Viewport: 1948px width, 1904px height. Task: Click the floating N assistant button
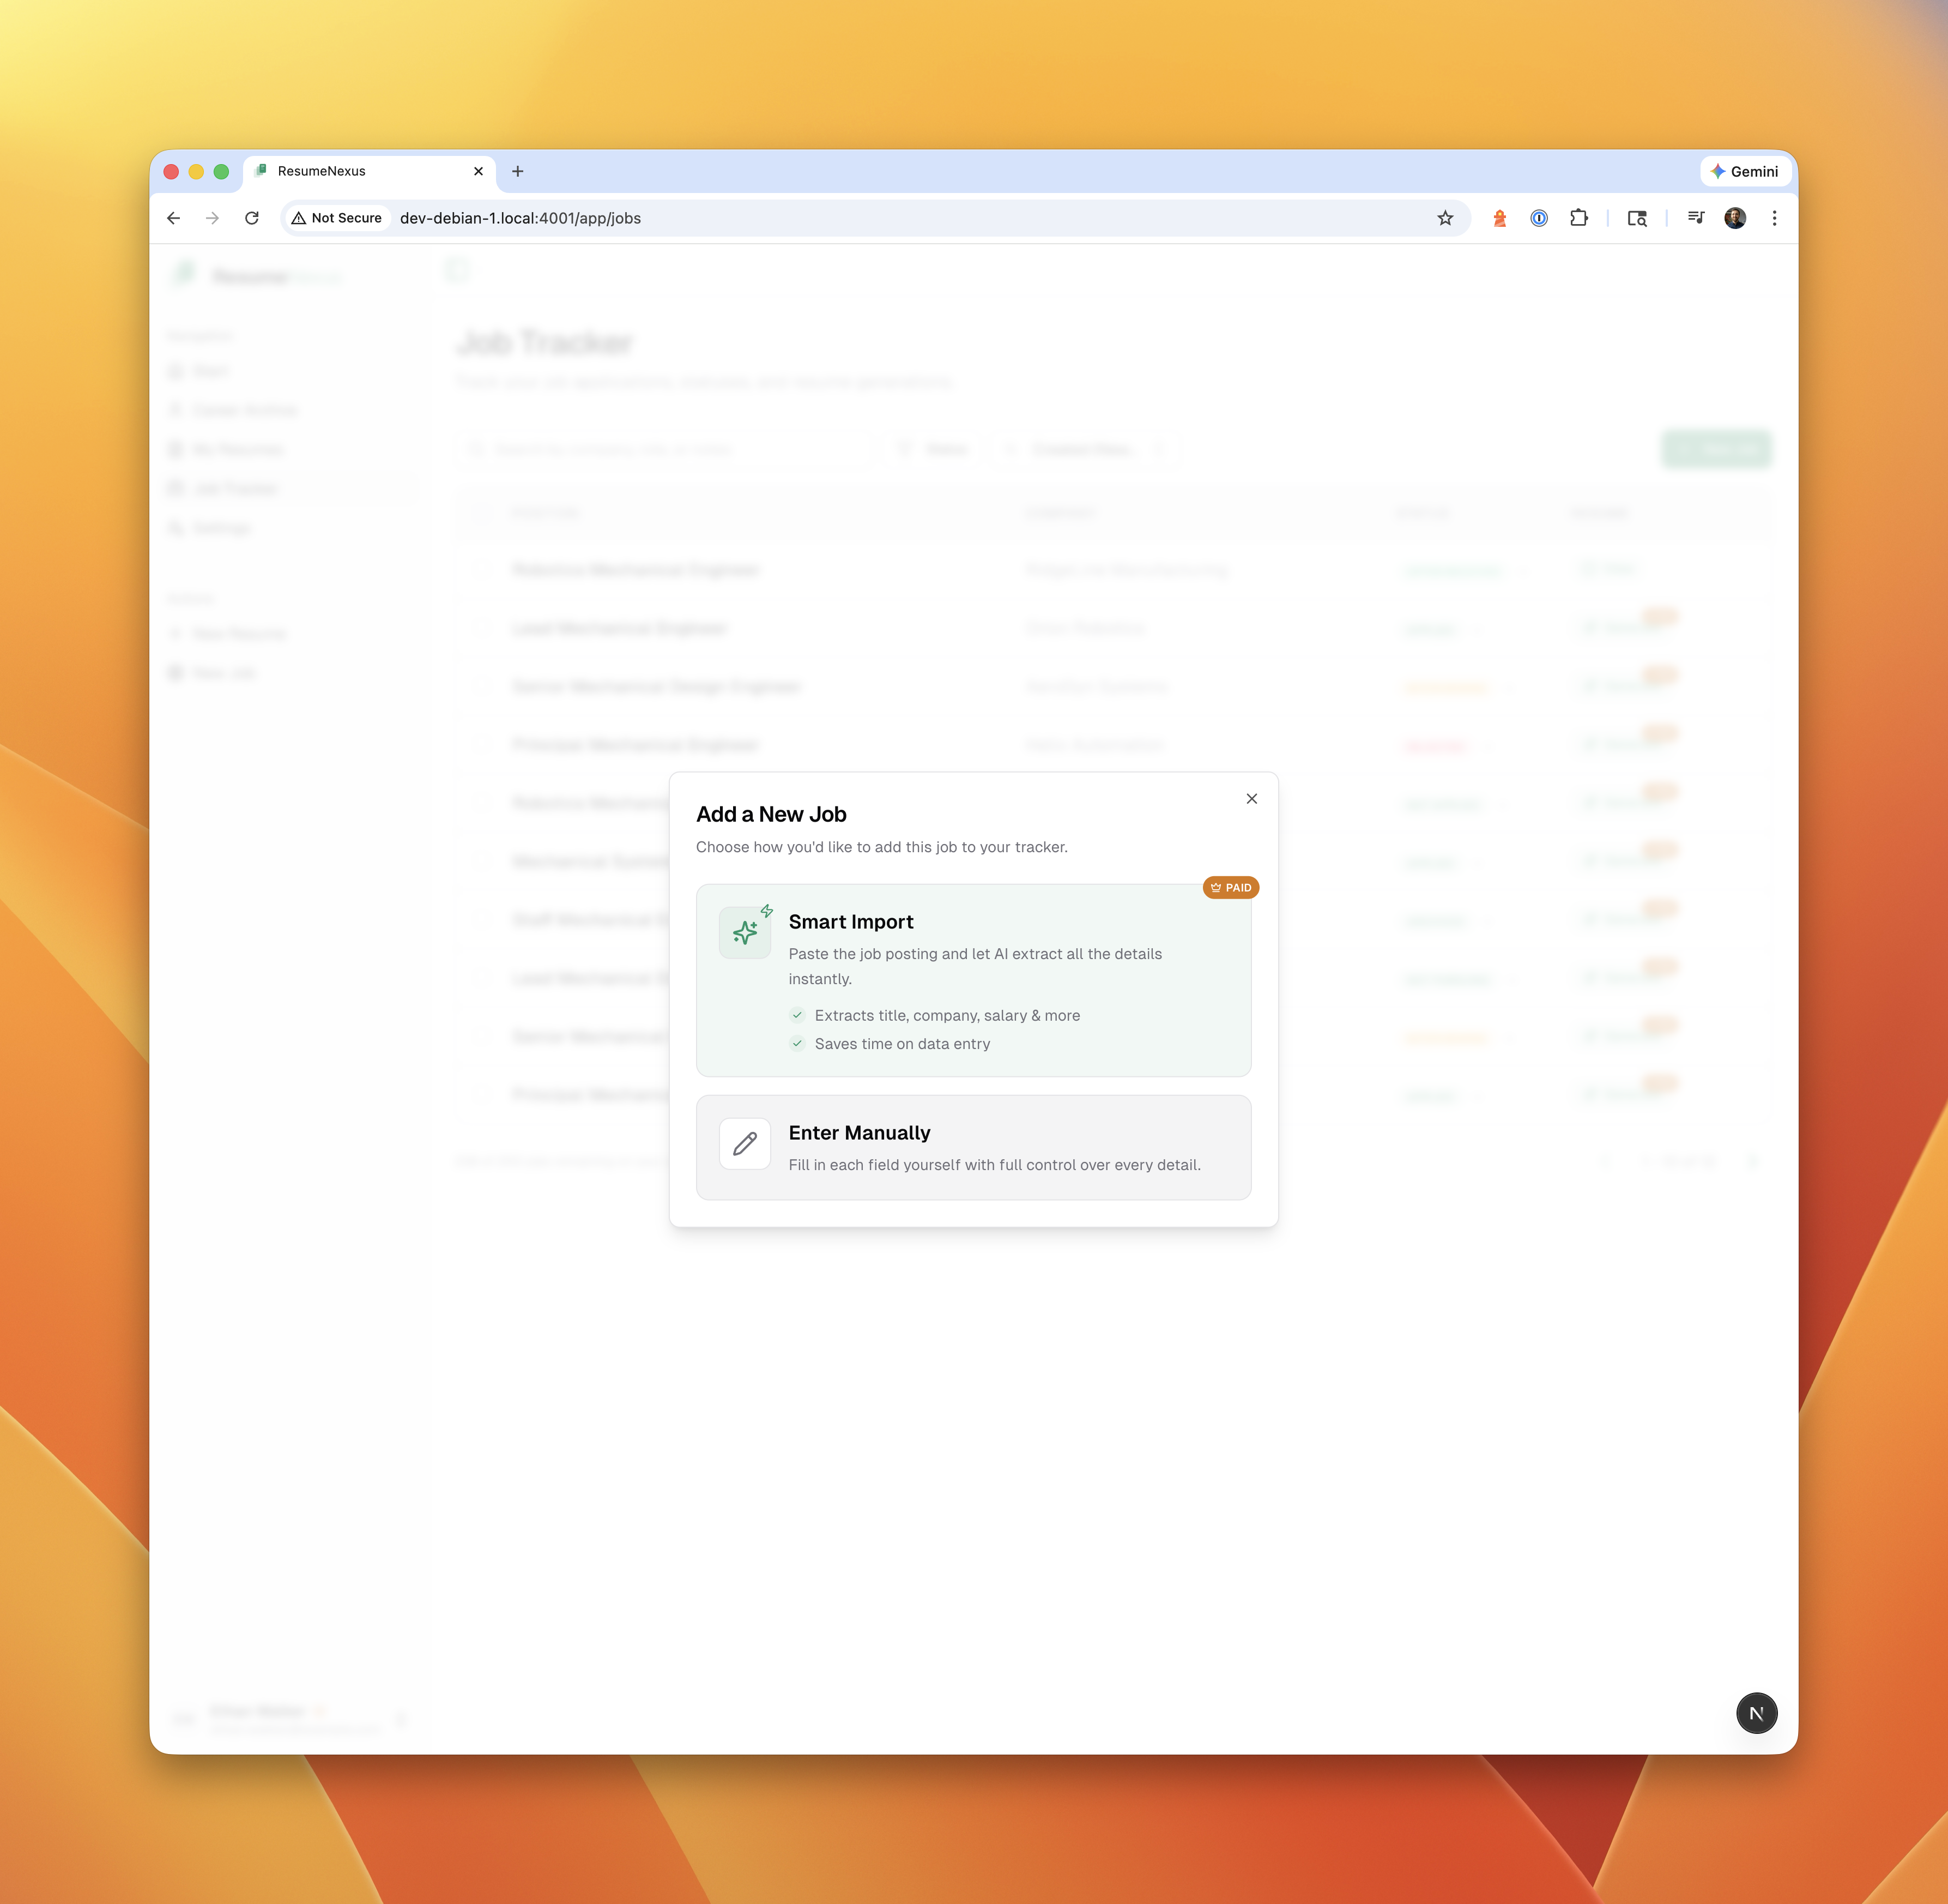pyautogui.click(x=1756, y=1713)
